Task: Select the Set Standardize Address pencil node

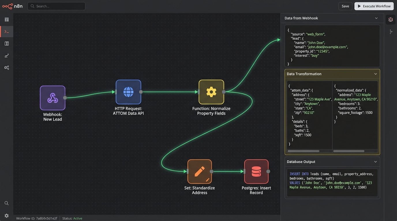Action: click(199, 172)
